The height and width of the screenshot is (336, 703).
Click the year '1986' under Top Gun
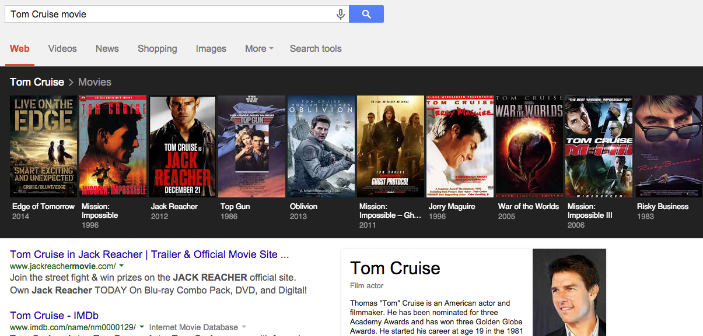pyautogui.click(x=229, y=217)
